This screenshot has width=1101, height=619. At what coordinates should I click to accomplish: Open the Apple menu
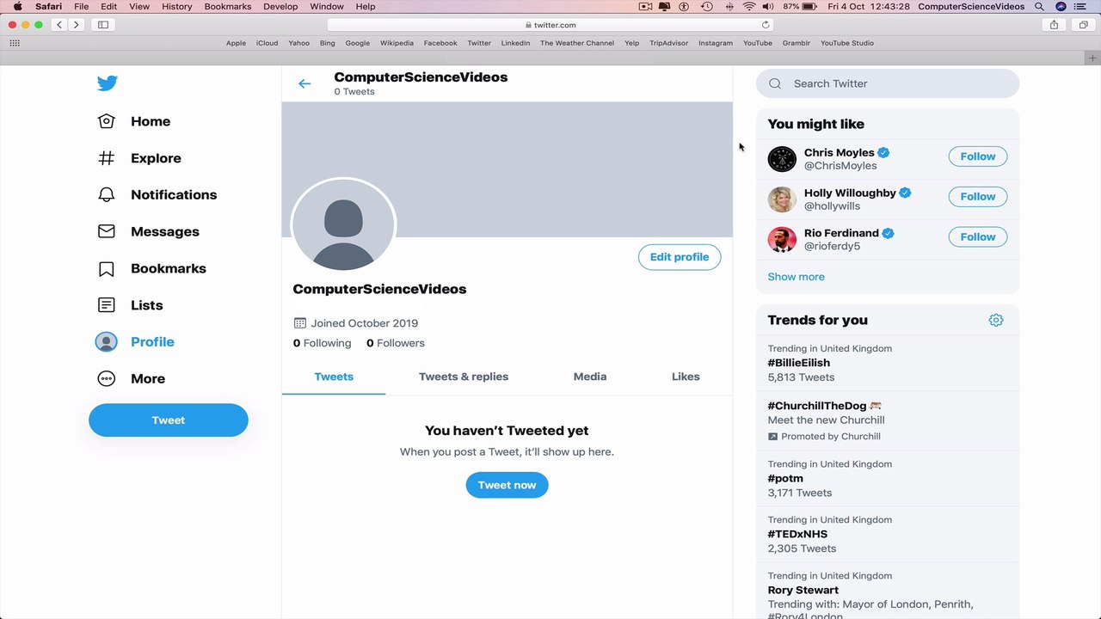(17, 6)
